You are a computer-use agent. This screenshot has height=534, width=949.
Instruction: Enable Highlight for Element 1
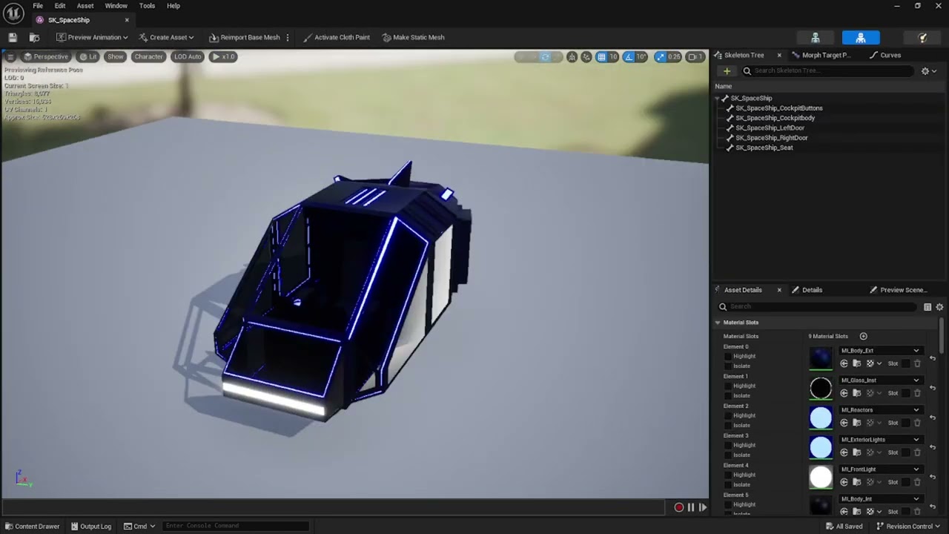point(728,386)
